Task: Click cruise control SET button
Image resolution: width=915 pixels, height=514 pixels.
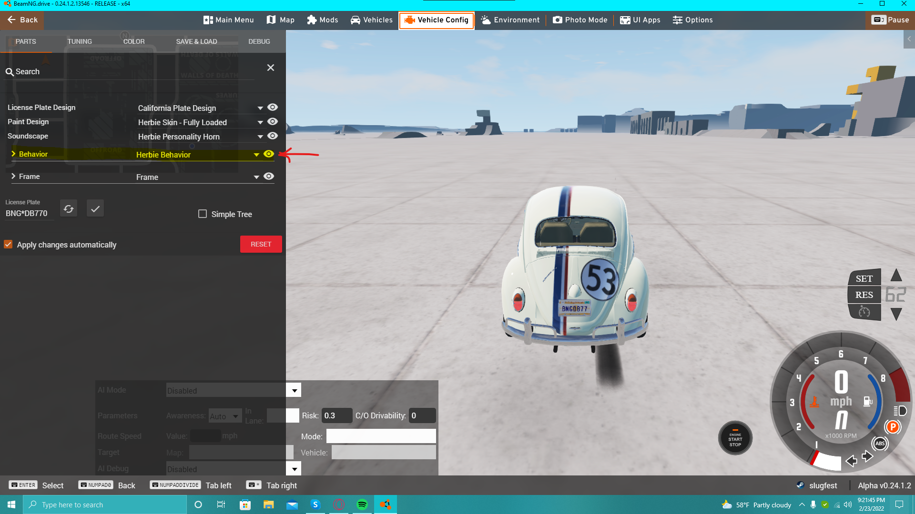Action: [x=864, y=279]
